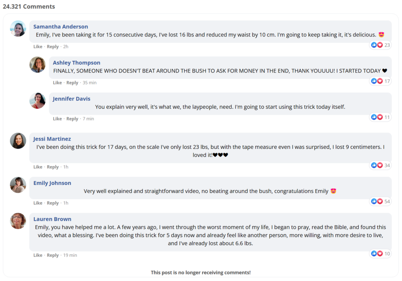The width and height of the screenshot is (402, 281).
Task: Open the reactions on Ashley Thompson's comment
Action: [x=380, y=81]
